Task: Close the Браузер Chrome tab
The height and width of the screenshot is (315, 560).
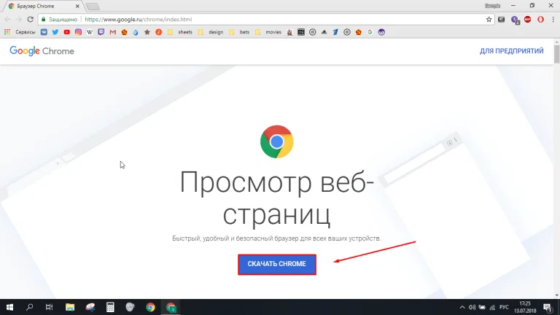Action: coord(77,6)
